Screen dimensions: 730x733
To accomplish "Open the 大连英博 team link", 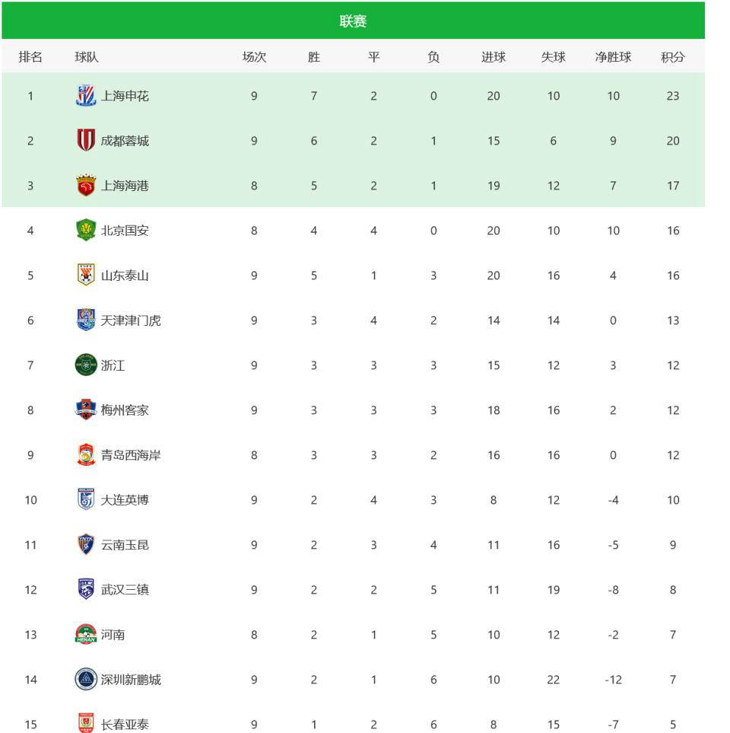I will (x=125, y=500).
